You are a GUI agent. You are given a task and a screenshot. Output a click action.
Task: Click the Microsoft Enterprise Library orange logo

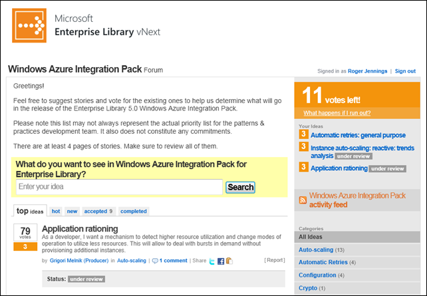pos(28,25)
